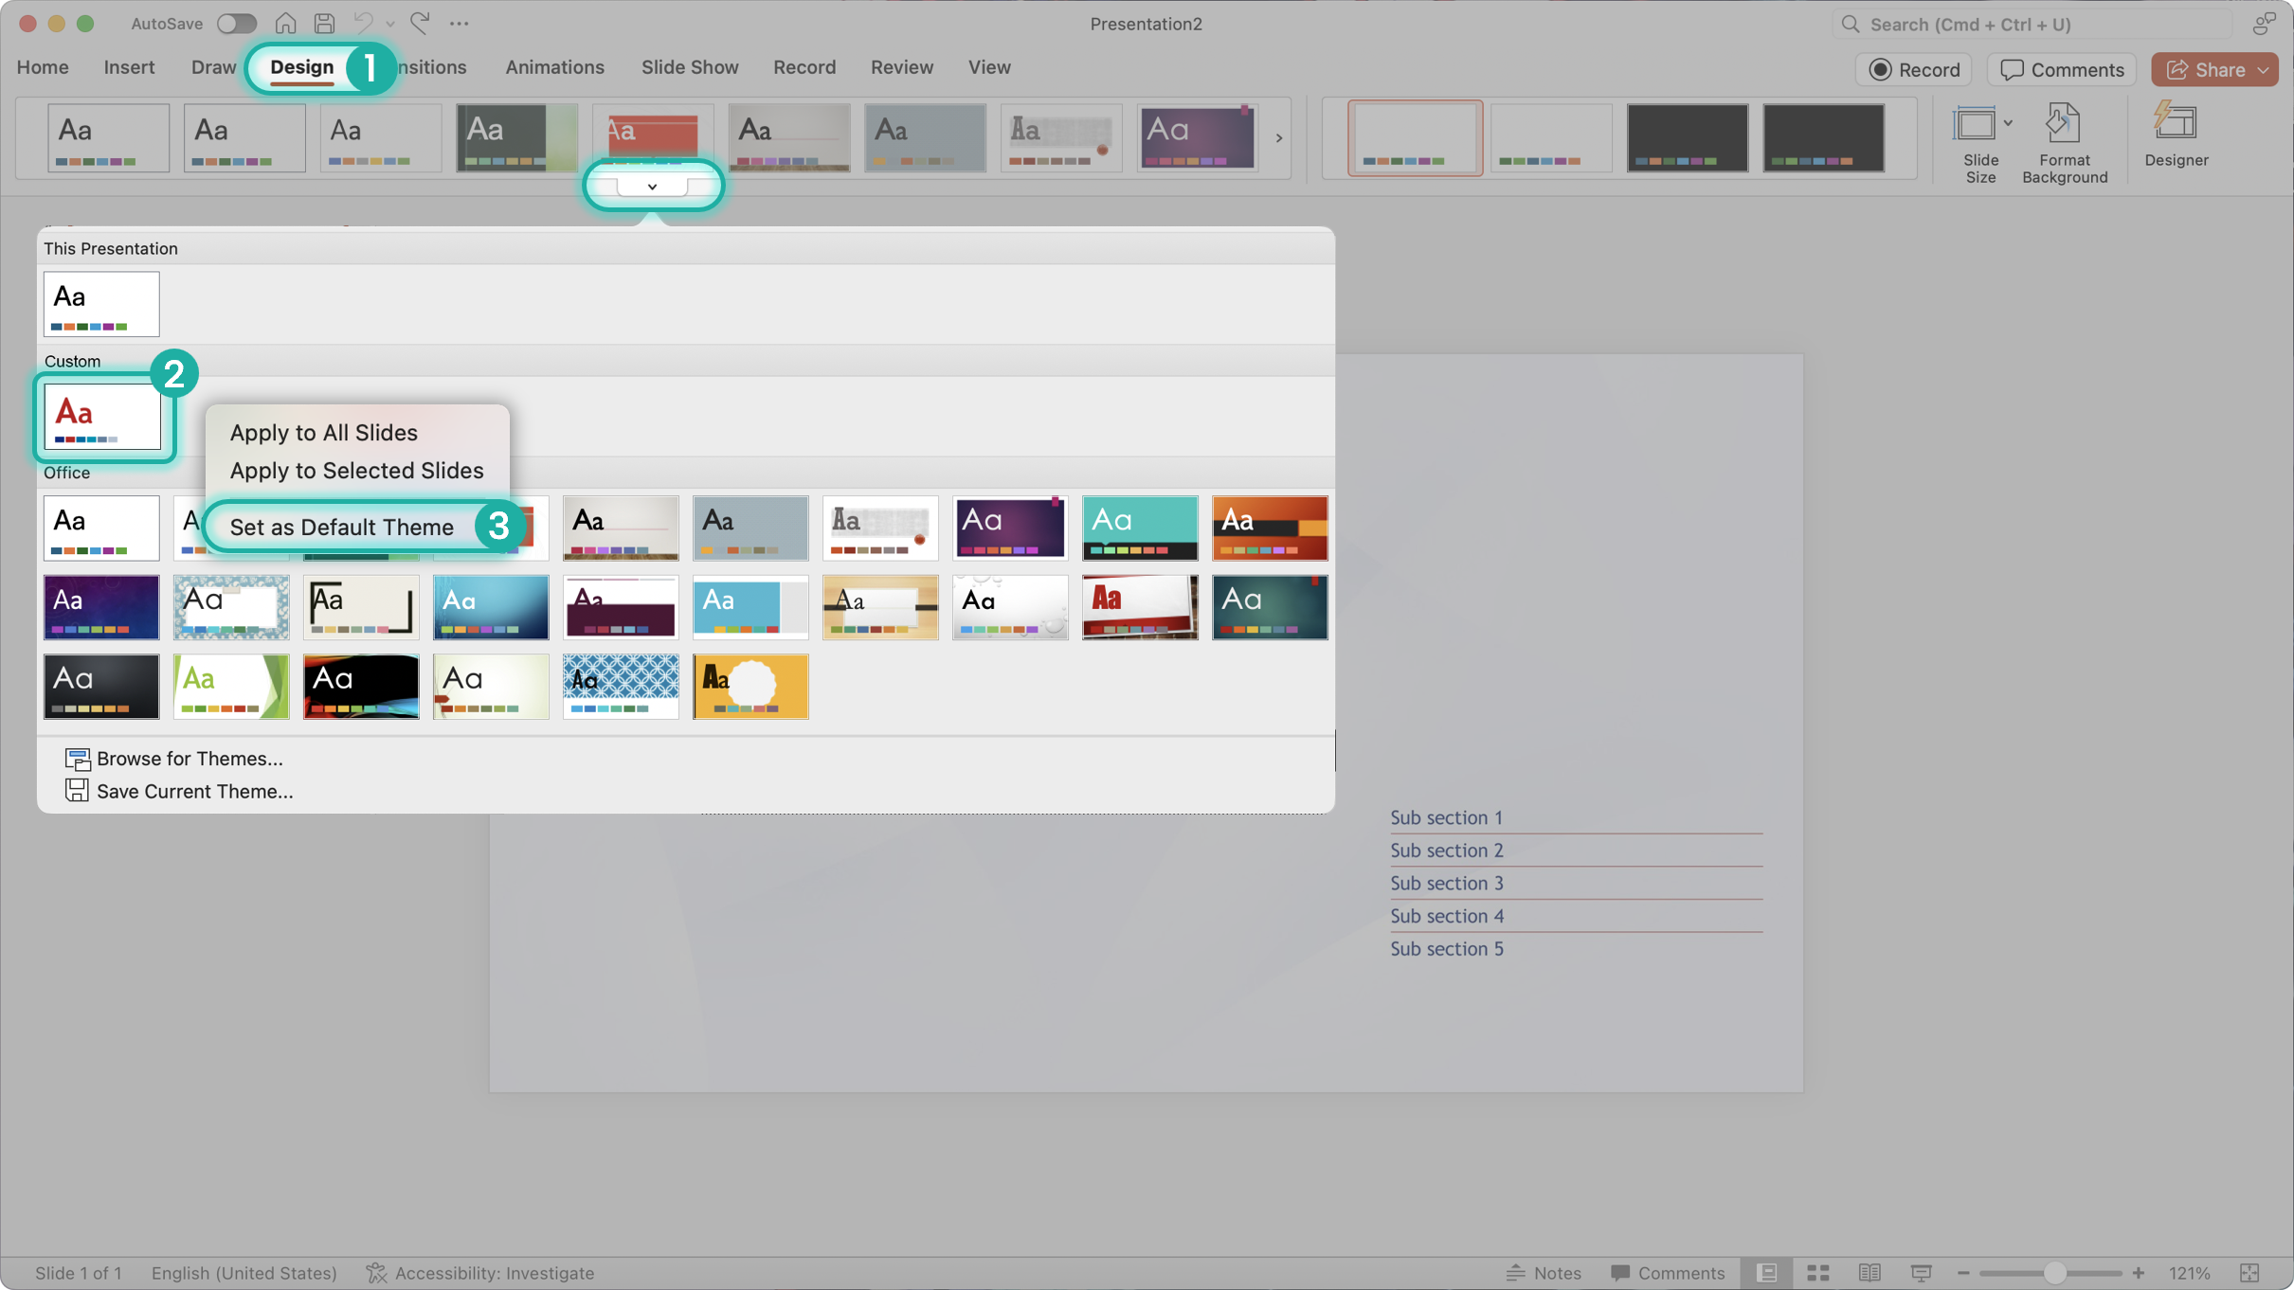This screenshot has width=2294, height=1290.
Task: Click the Undo arrow icon
Action: [363, 23]
